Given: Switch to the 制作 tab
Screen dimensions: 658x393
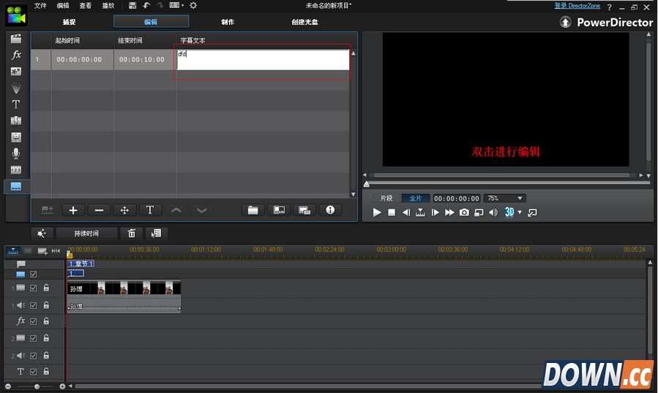Looking at the screenshot, I should [x=228, y=22].
